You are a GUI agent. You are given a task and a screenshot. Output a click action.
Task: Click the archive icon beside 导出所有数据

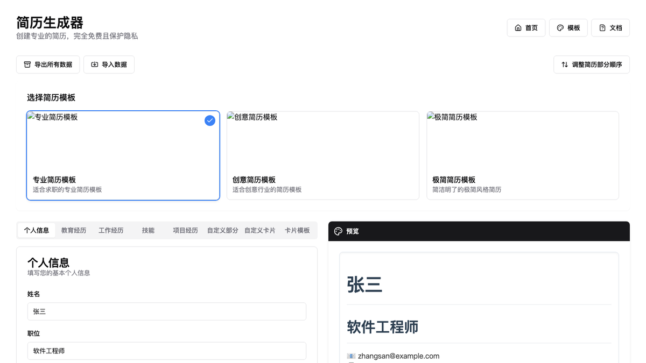[x=27, y=65]
